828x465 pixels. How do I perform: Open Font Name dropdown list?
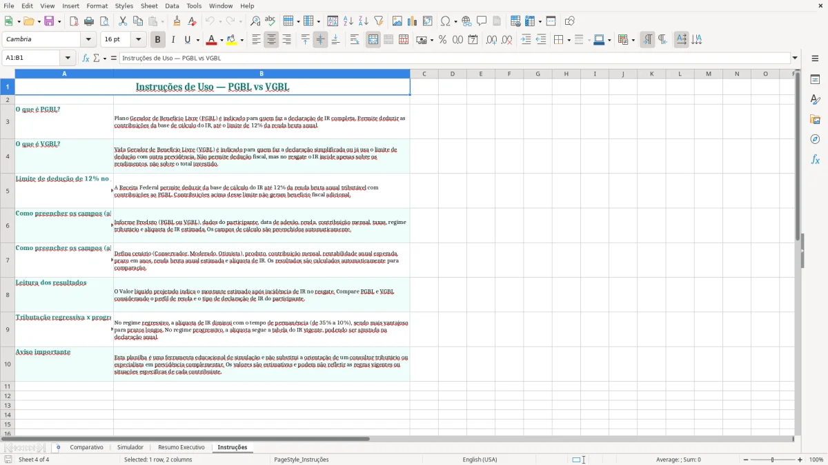(x=88, y=40)
